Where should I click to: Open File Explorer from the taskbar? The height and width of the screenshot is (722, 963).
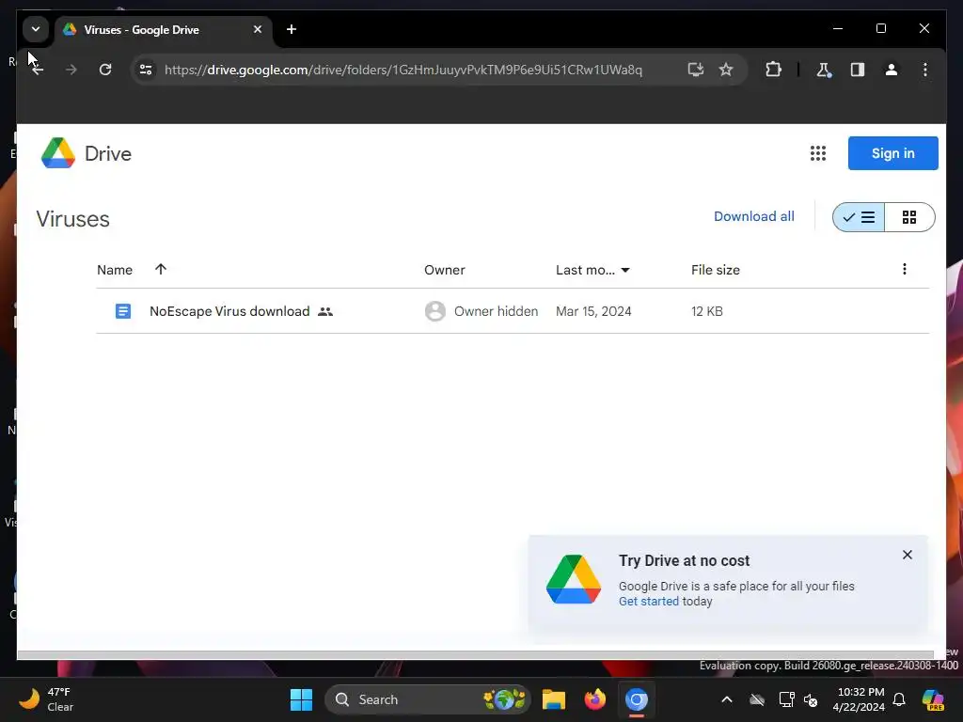tap(553, 699)
